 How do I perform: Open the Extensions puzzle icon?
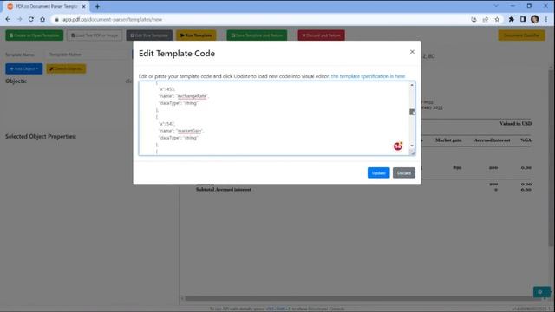coord(511,19)
